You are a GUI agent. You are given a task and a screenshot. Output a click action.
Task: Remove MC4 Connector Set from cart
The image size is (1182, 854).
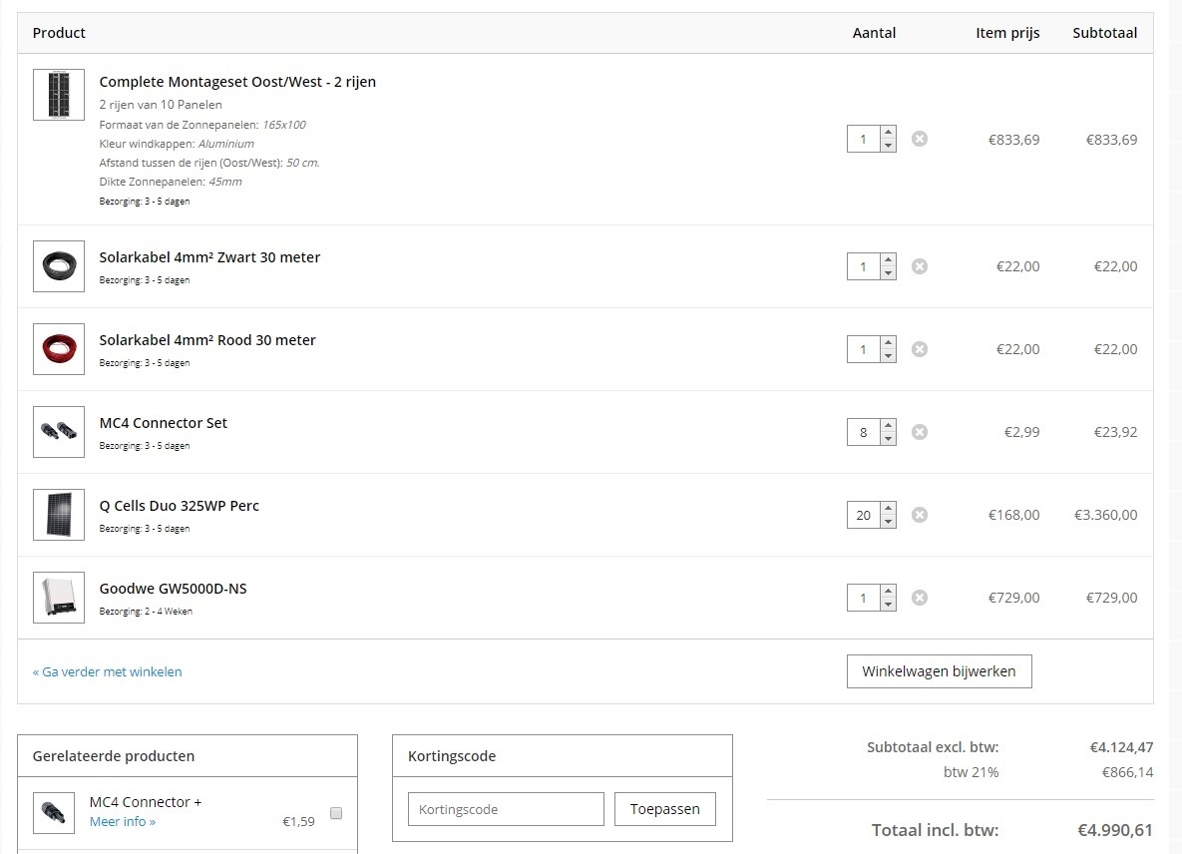tap(920, 432)
